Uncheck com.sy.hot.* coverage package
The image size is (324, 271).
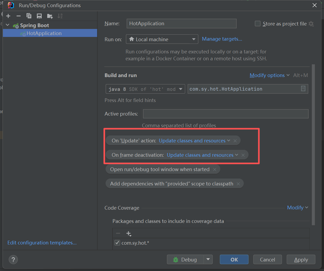[117, 243]
